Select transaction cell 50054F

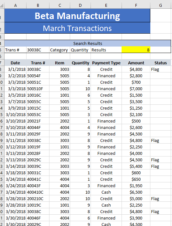pos(38,76)
